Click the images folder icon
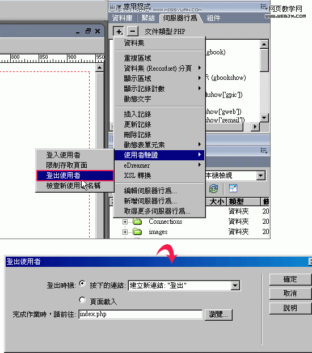 137,231
